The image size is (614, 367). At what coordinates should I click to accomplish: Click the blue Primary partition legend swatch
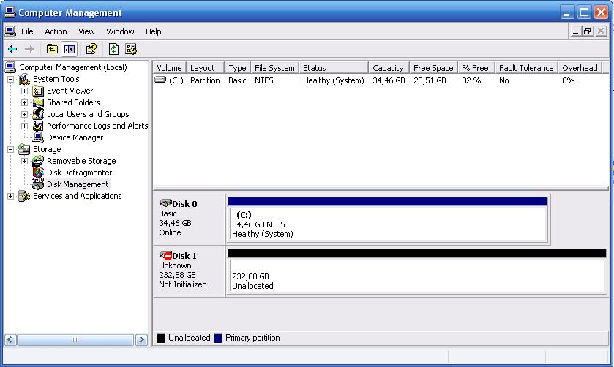(x=218, y=338)
